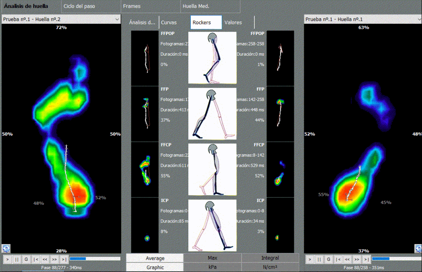Screen dimensions: 422x272
Task: Switch to Max display mode
Action: point(213,258)
